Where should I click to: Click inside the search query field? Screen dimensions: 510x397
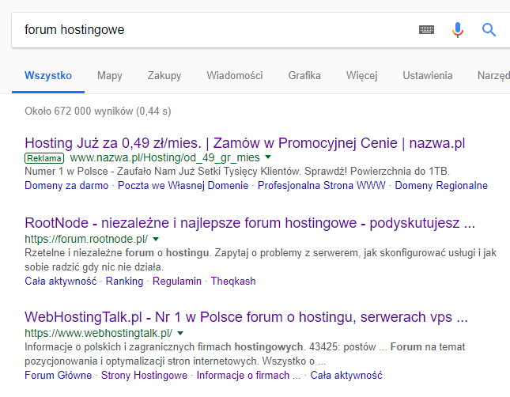213,30
